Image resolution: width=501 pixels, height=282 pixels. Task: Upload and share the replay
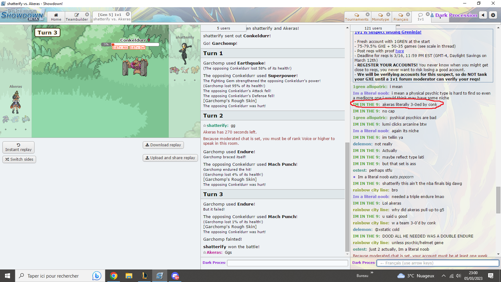(170, 158)
